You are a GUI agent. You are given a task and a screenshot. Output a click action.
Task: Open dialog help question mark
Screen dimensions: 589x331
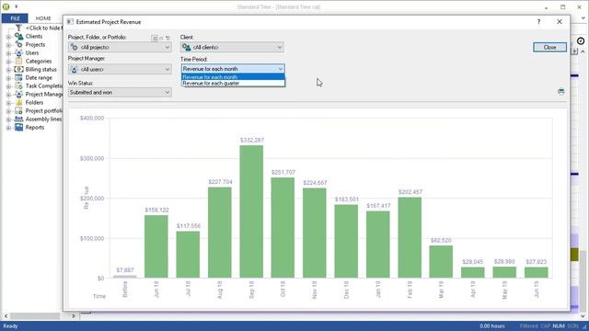(538, 22)
